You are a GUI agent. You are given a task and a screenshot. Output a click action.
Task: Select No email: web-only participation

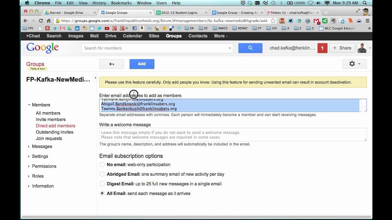coord(102,164)
